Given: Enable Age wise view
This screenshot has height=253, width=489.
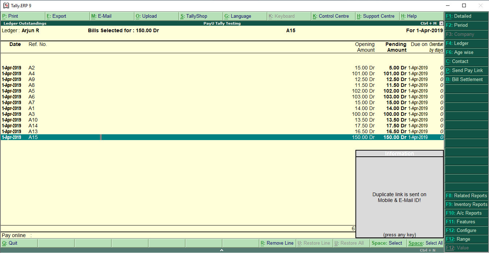Looking at the screenshot, I should [466, 52].
